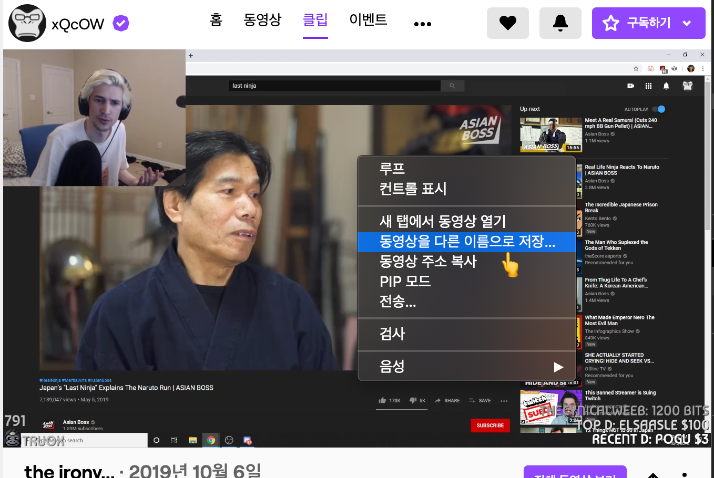
Task: Click the Cortana circle on the streamed taskbar
Action: [156, 440]
